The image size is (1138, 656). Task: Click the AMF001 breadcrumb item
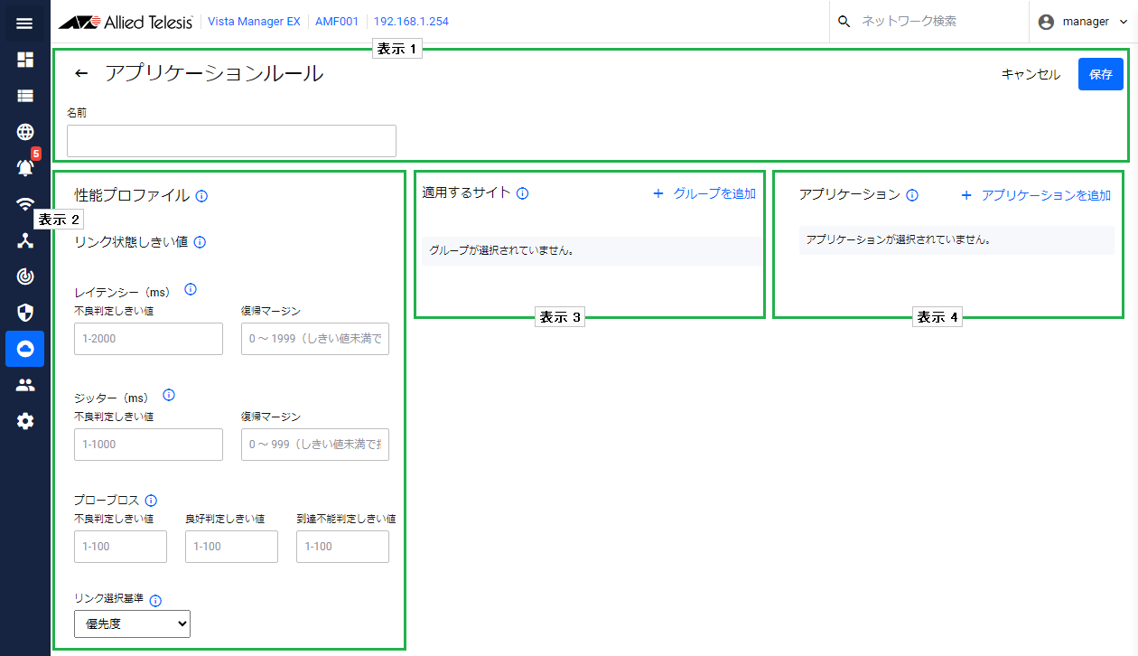(337, 22)
